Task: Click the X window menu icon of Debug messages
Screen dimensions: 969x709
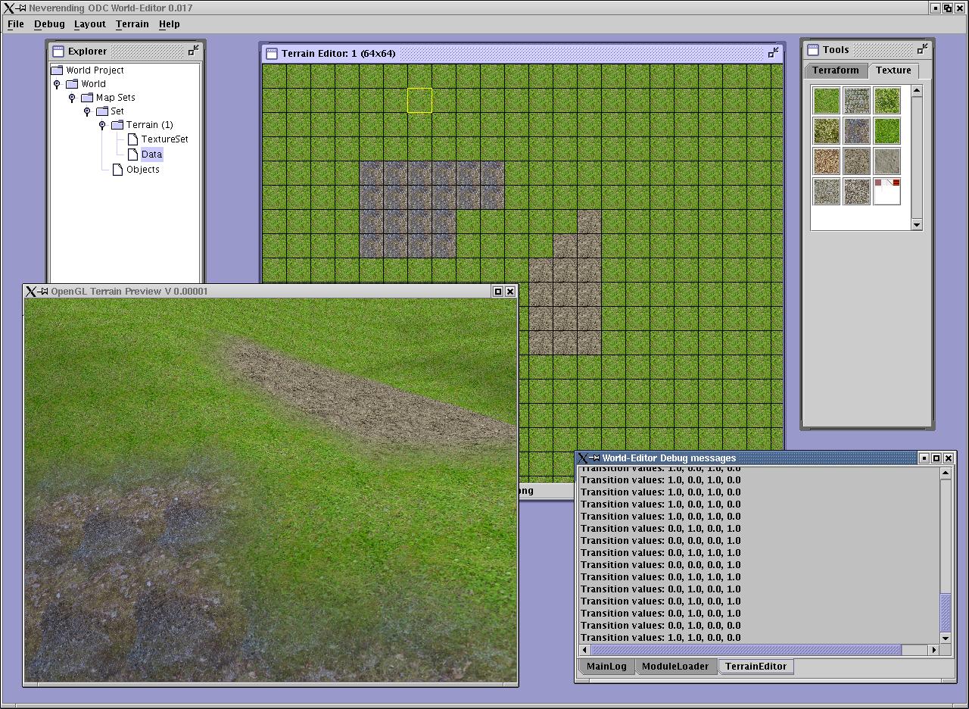Action: tap(582, 458)
